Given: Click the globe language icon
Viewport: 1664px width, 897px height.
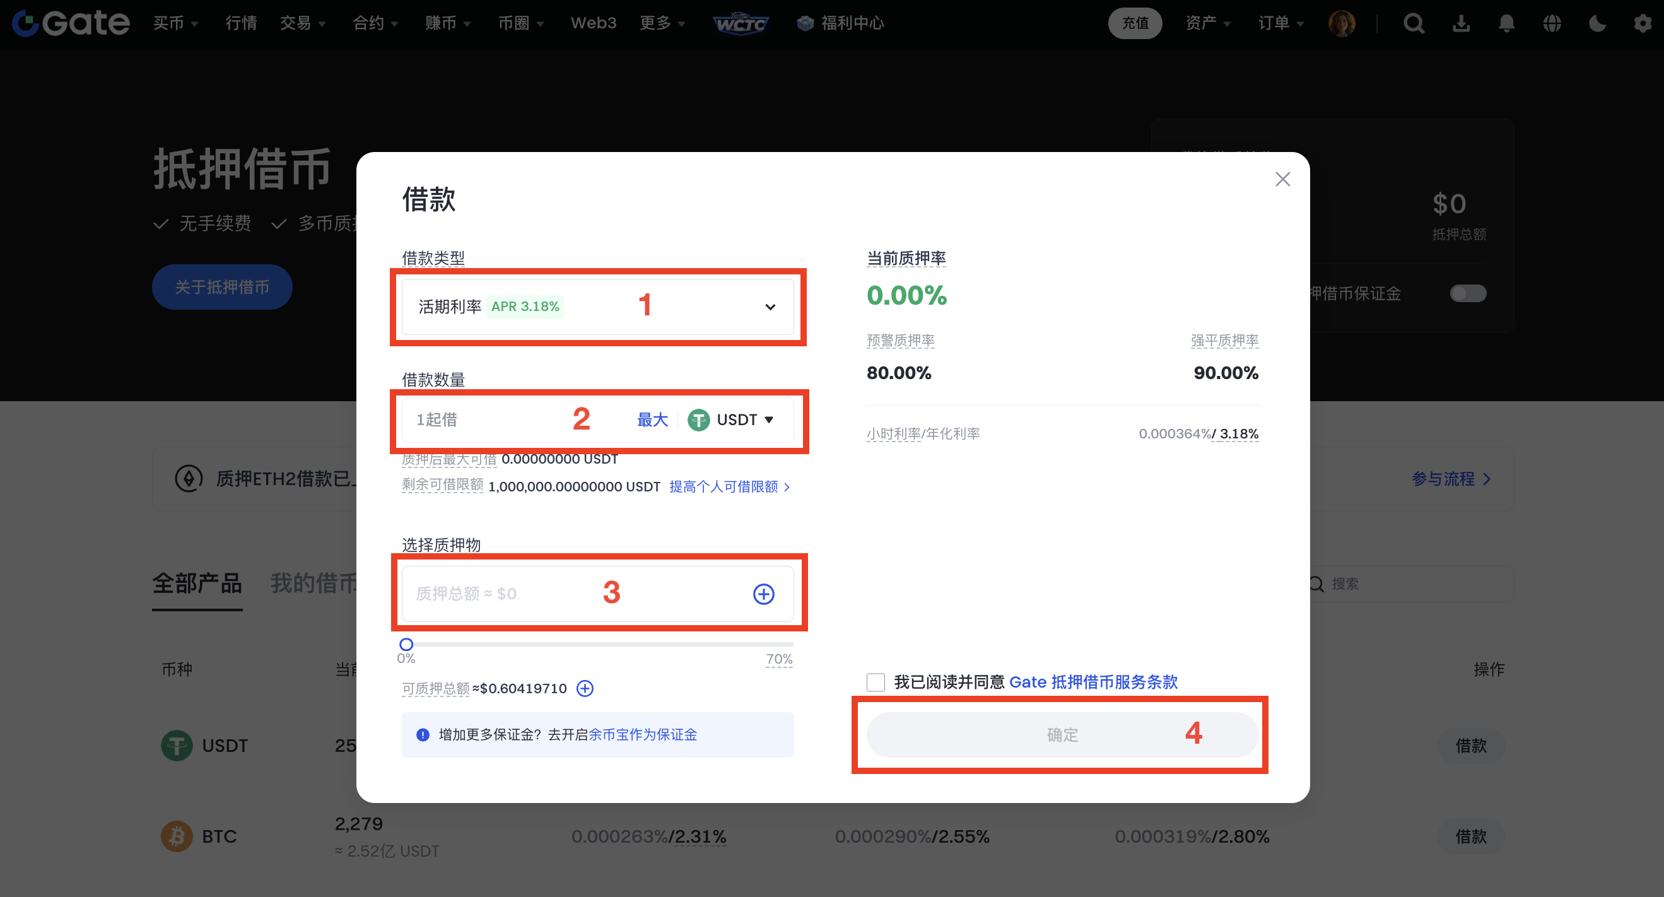Looking at the screenshot, I should pos(1552,24).
